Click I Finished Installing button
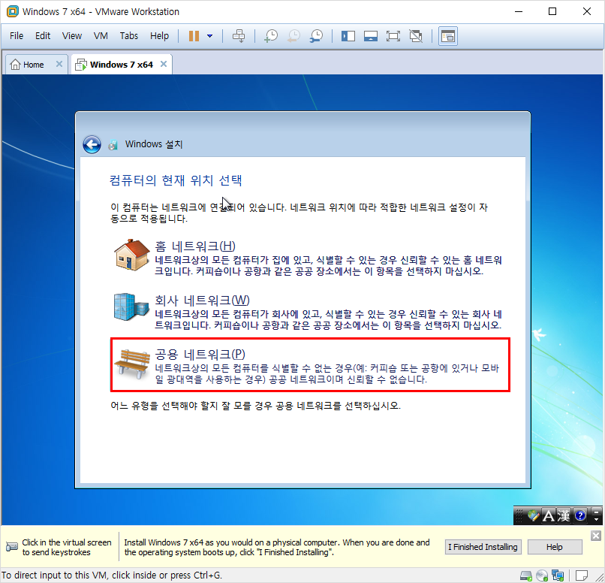Screen dimensions: 605x583 [x=483, y=547]
